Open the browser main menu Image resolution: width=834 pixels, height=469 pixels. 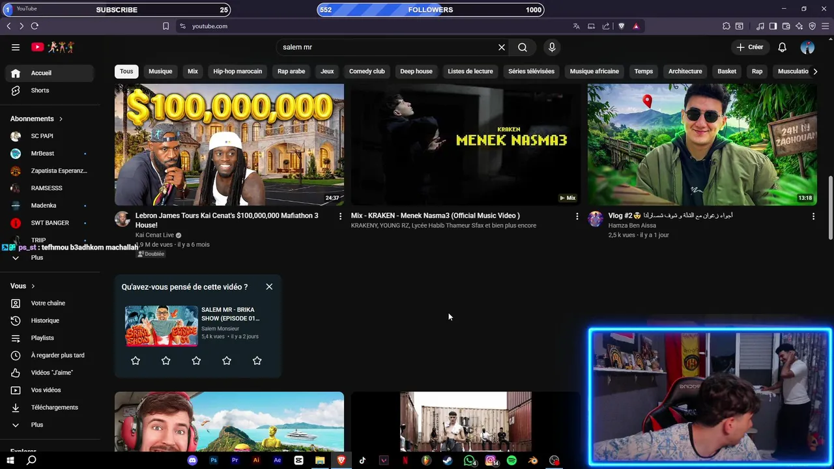(826, 26)
